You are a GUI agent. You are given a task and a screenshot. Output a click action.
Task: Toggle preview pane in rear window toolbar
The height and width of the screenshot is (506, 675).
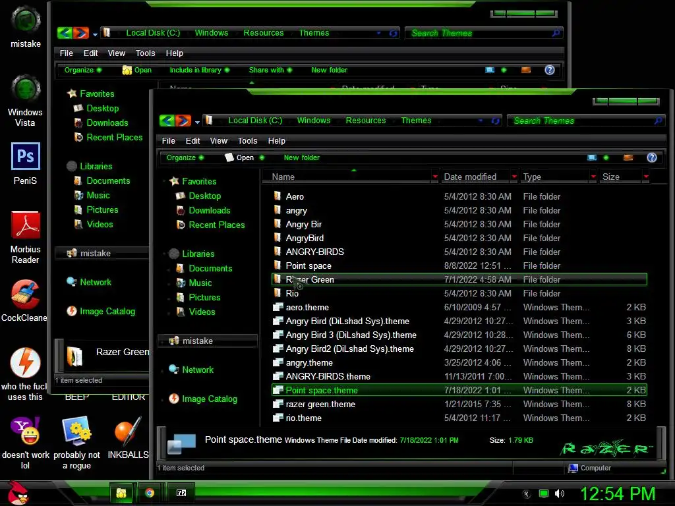[525, 70]
